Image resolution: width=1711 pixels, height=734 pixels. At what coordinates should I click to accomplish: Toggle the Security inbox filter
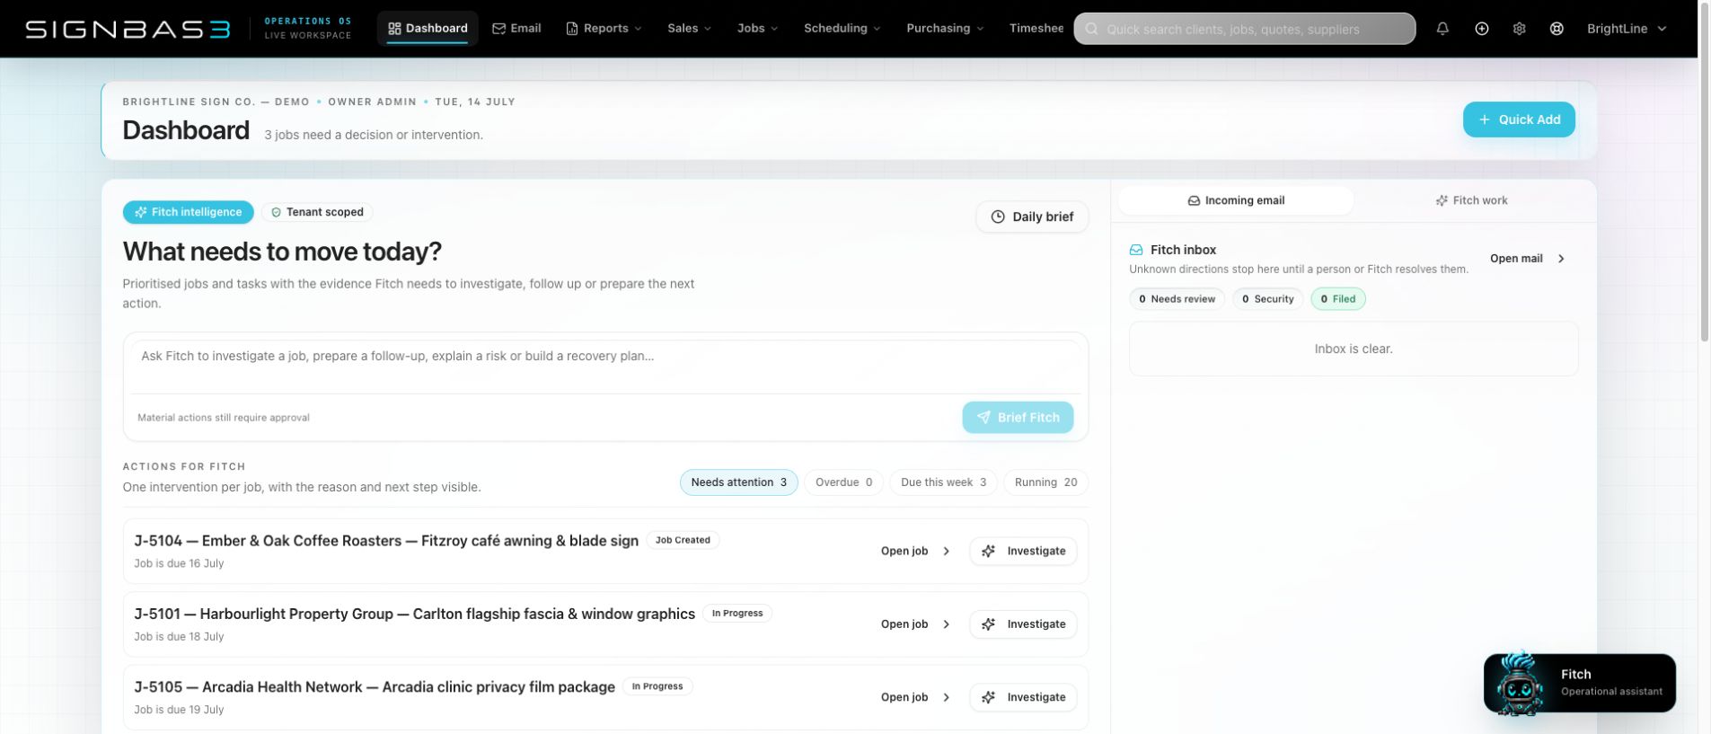pyautogui.click(x=1267, y=299)
